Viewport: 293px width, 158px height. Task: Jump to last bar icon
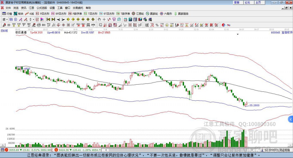(53, 19)
